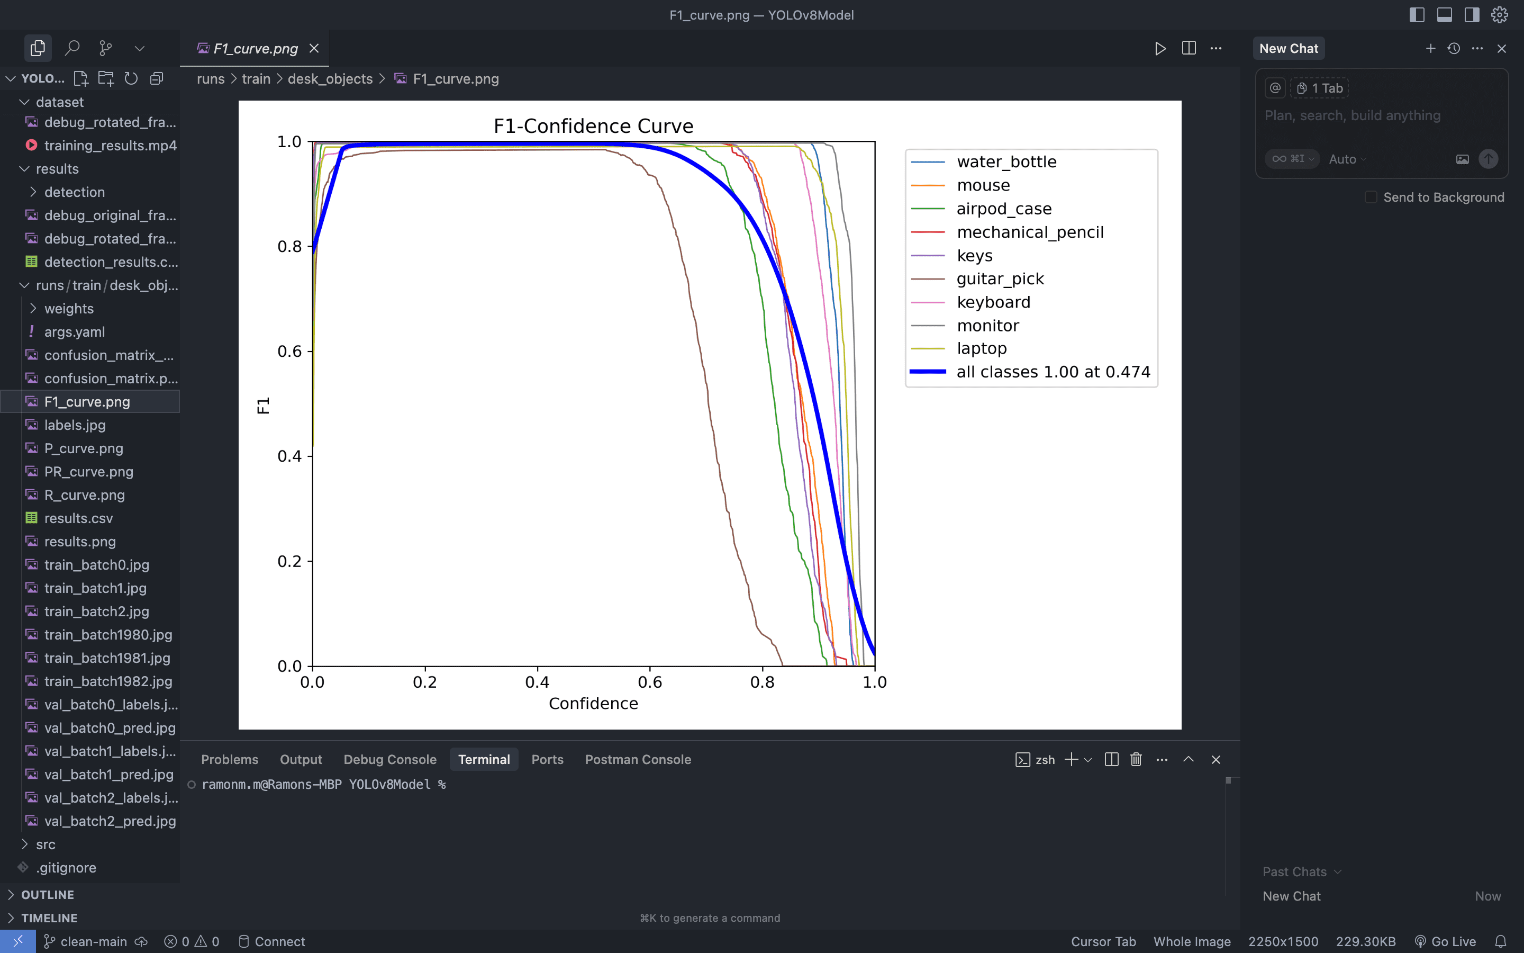The image size is (1524, 953).
Task: Enable Send to Background checkbox
Action: click(x=1371, y=197)
